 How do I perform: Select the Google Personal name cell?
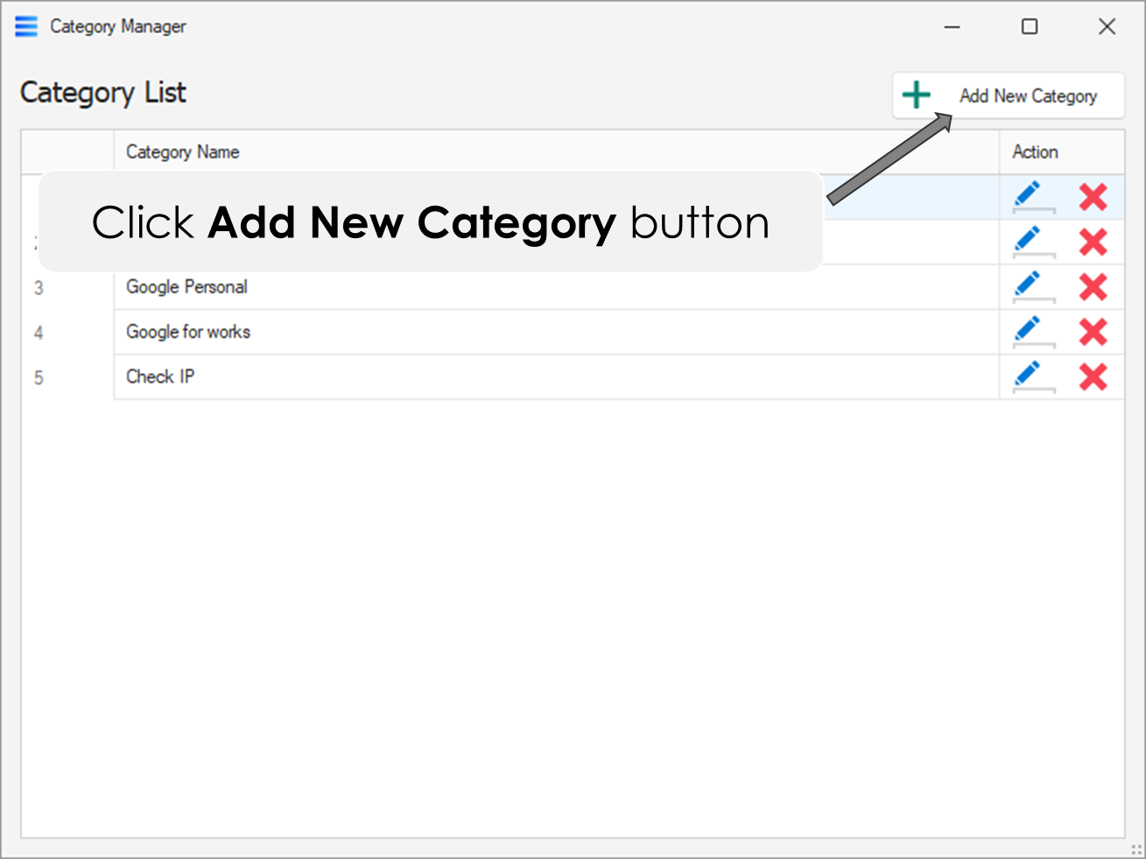coord(186,287)
